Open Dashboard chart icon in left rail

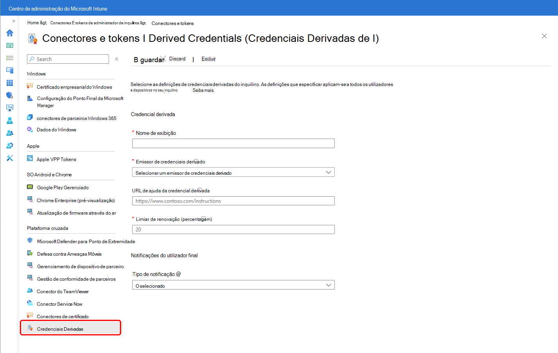pos(10,45)
